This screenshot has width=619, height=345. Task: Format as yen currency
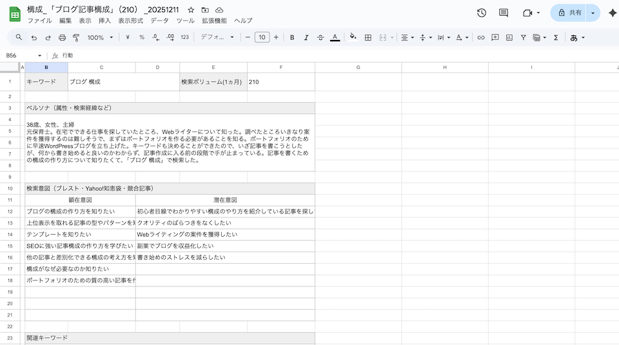128,37
